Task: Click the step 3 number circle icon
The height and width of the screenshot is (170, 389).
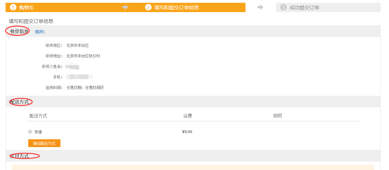Action: (x=283, y=8)
